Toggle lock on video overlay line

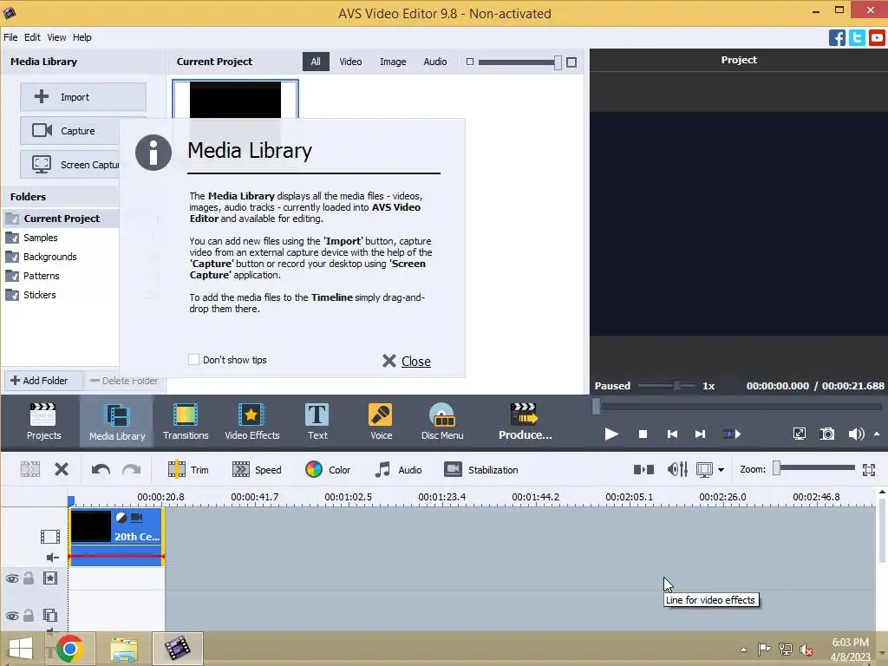coord(29,616)
